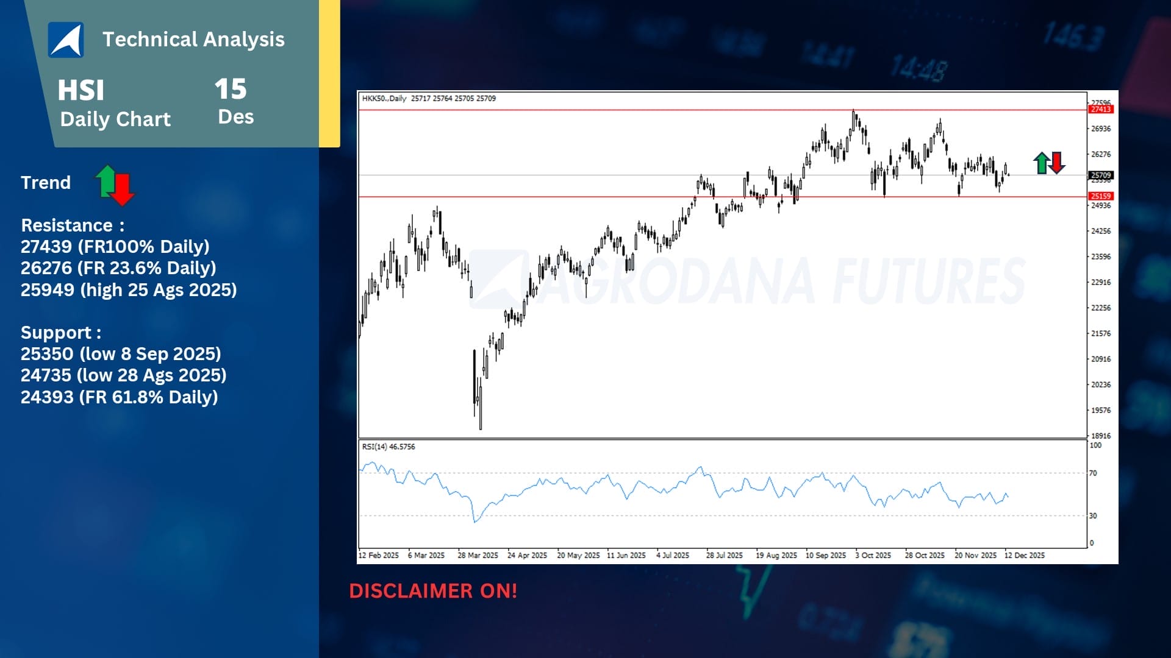Click the RSI 70 level label
The height and width of the screenshot is (658, 1171).
(x=1093, y=473)
